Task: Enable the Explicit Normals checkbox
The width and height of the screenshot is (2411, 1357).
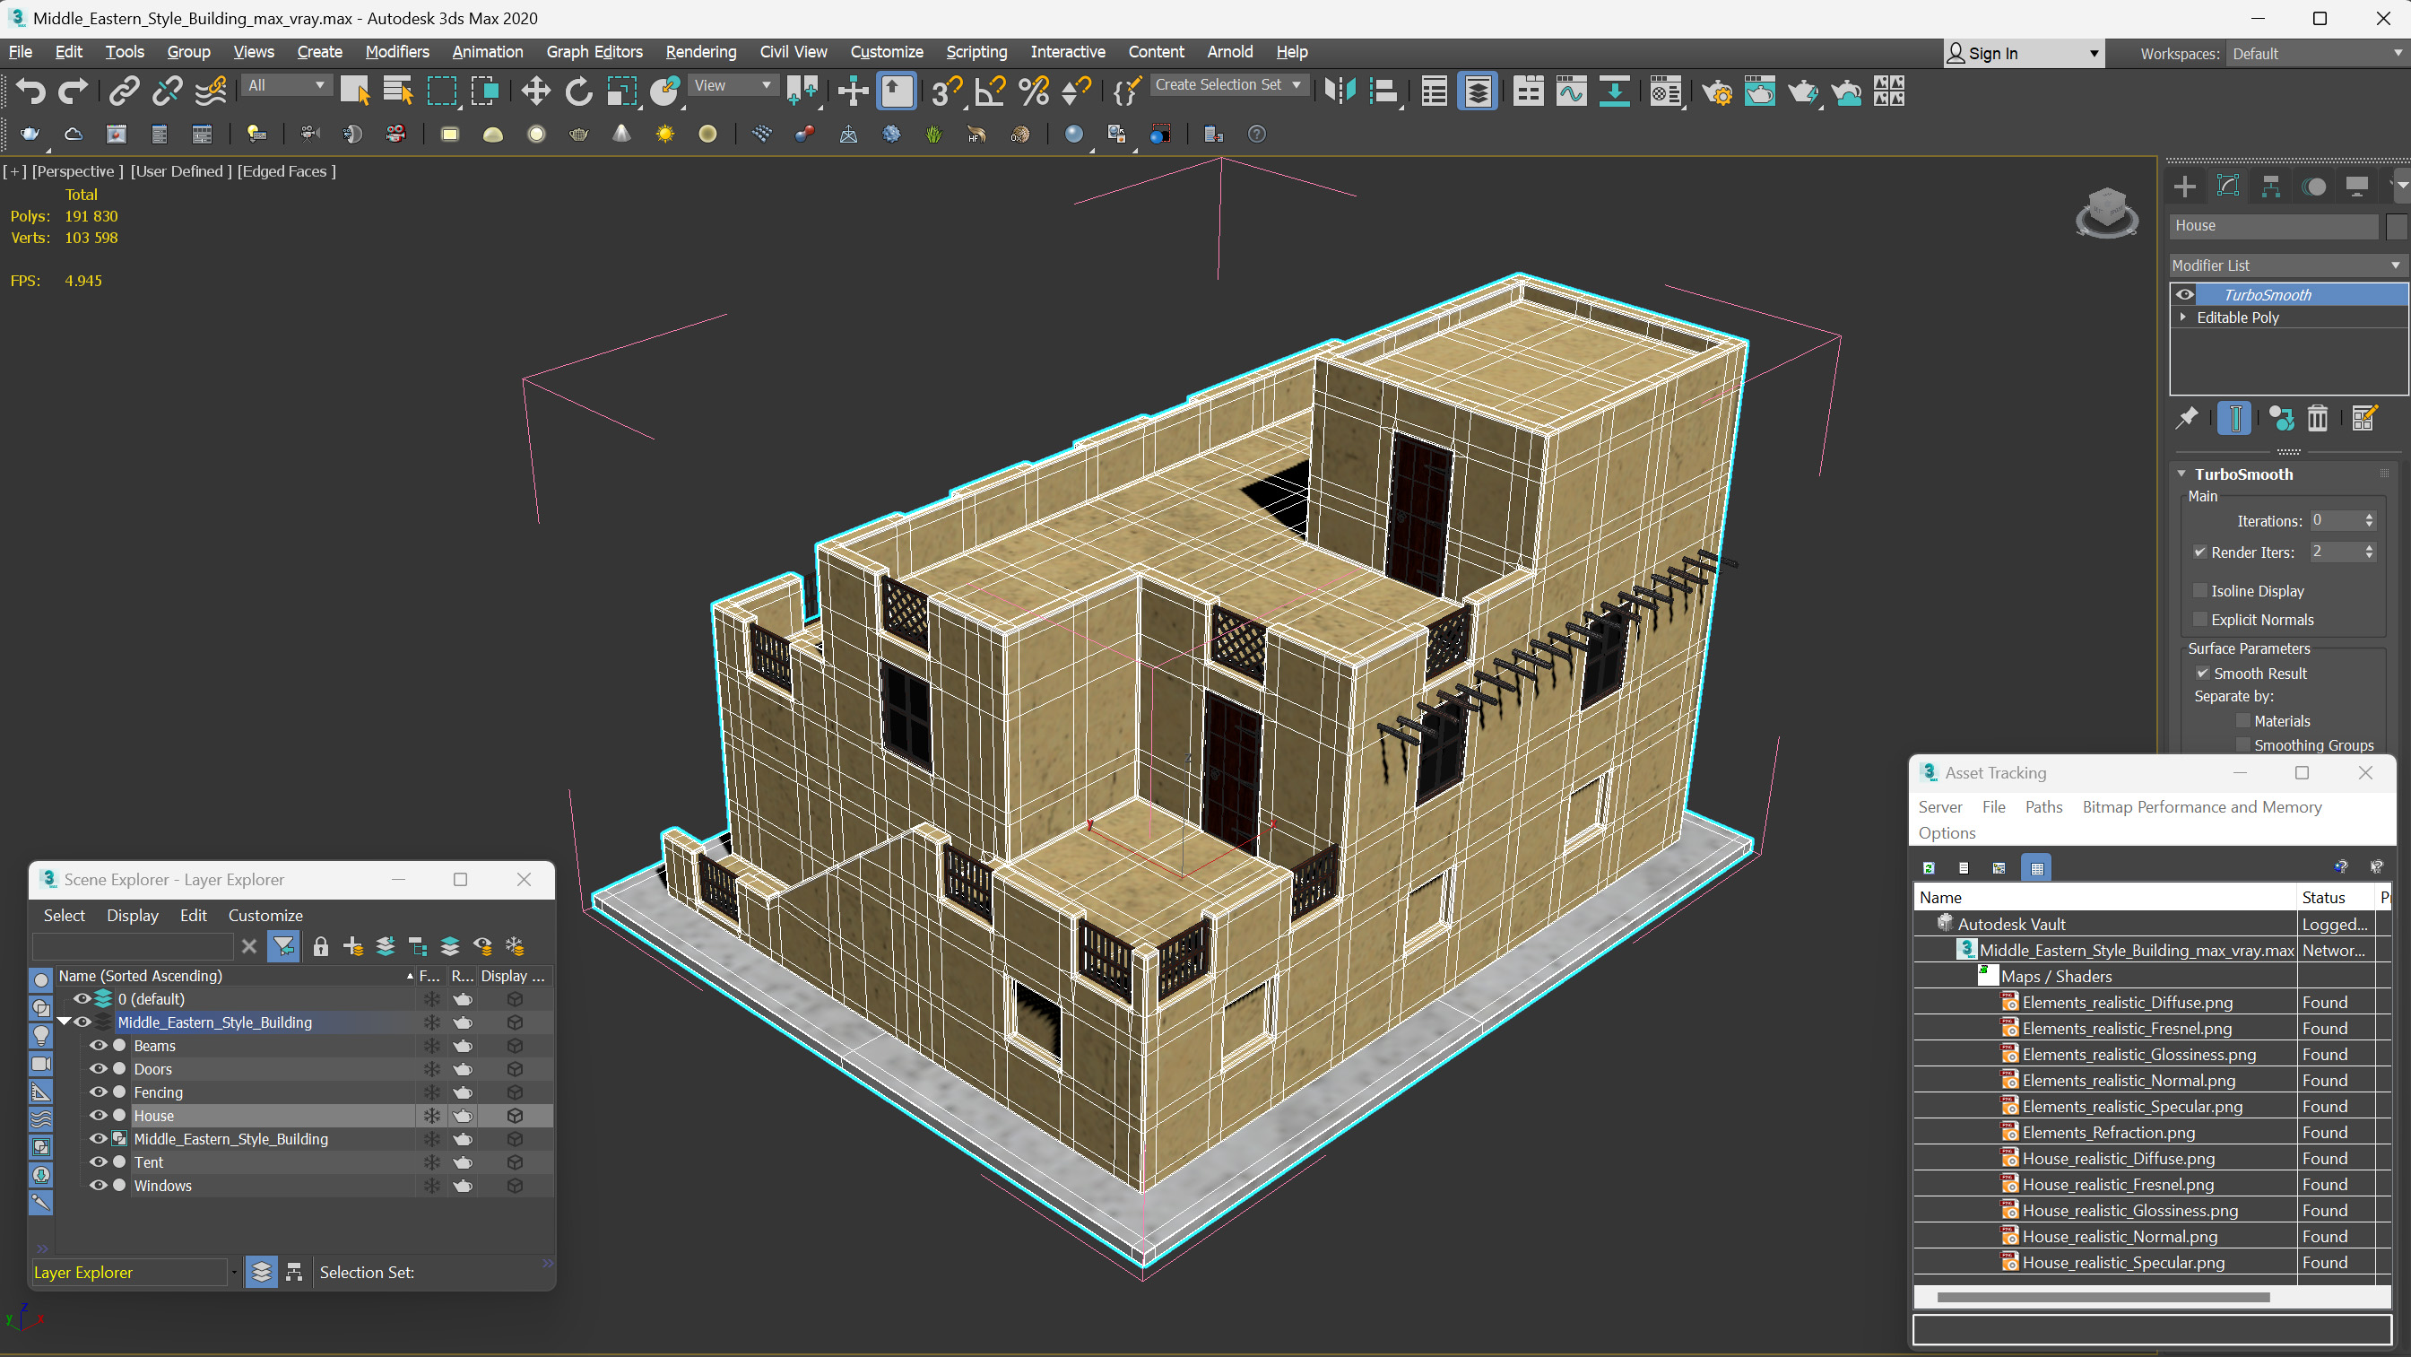Action: 2200,620
